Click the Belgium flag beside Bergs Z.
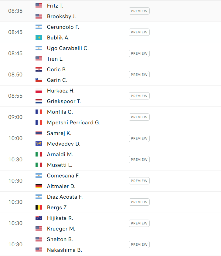The height and width of the screenshot is (256, 221). pyautogui.click(x=39, y=207)
